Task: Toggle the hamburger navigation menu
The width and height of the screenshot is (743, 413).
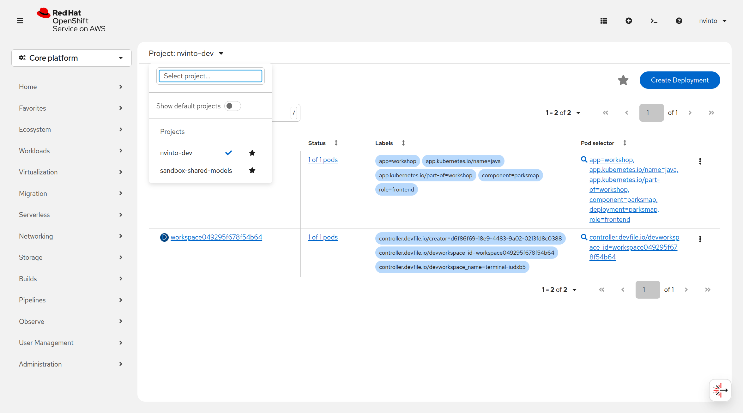Action: tap(20, 21)
